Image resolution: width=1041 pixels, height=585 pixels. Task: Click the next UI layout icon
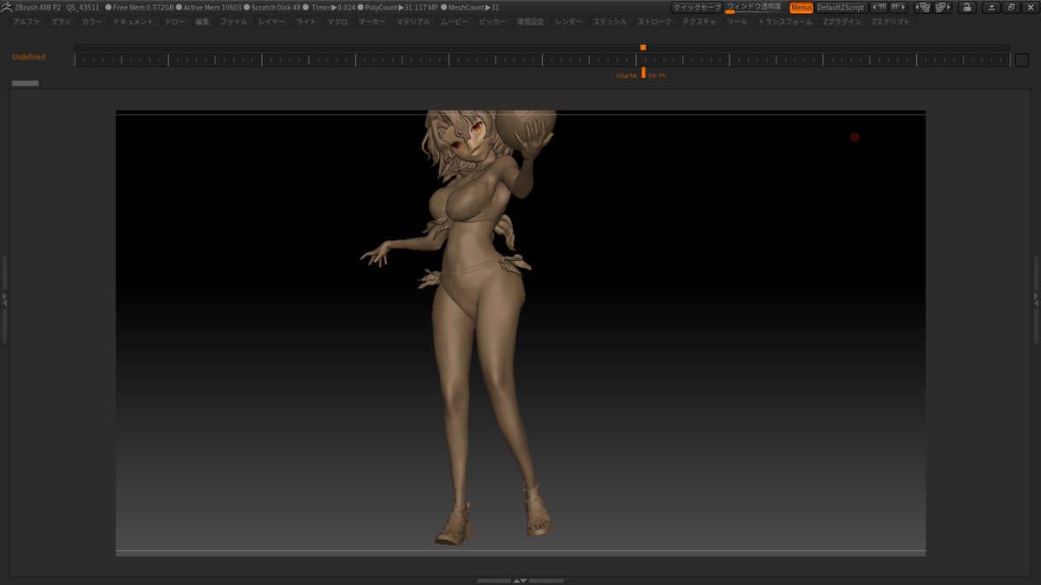coord(942,7)
